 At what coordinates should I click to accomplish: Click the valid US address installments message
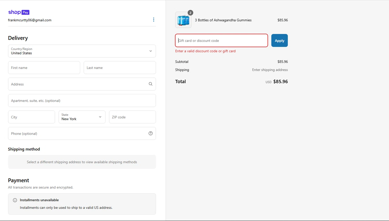pos(66,208)
